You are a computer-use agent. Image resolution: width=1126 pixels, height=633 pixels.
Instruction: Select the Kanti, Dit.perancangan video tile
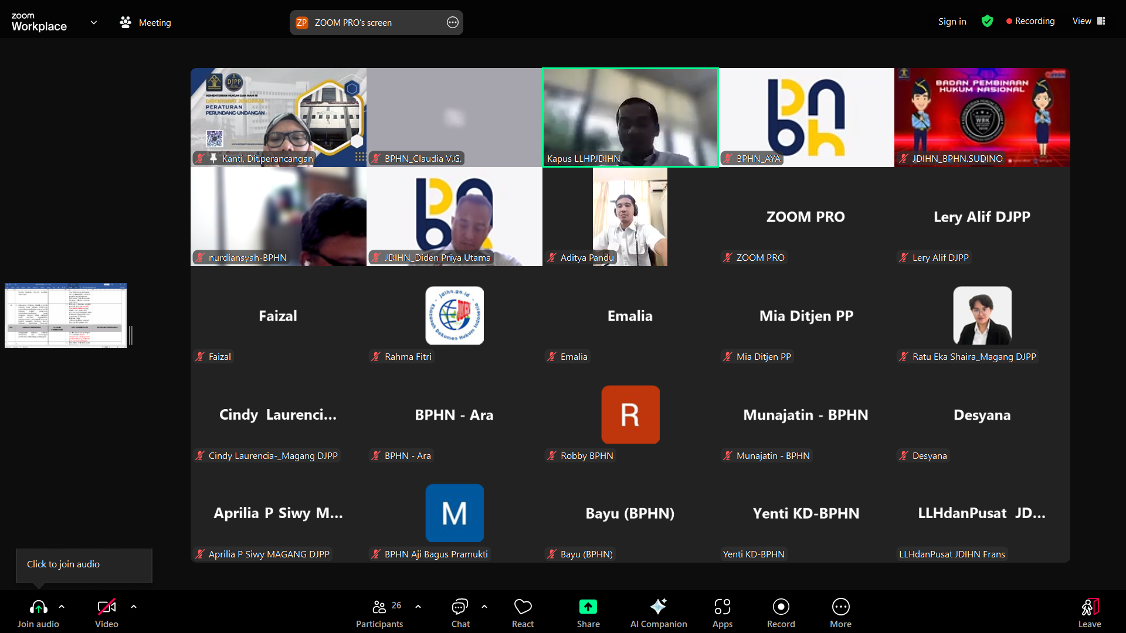[x=279, y=117]
